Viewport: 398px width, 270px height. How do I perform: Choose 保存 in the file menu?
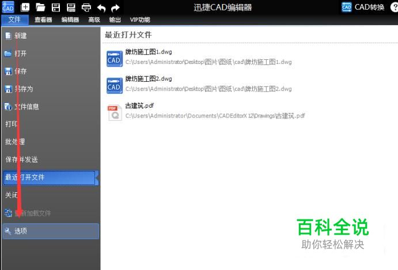point(51,71)
